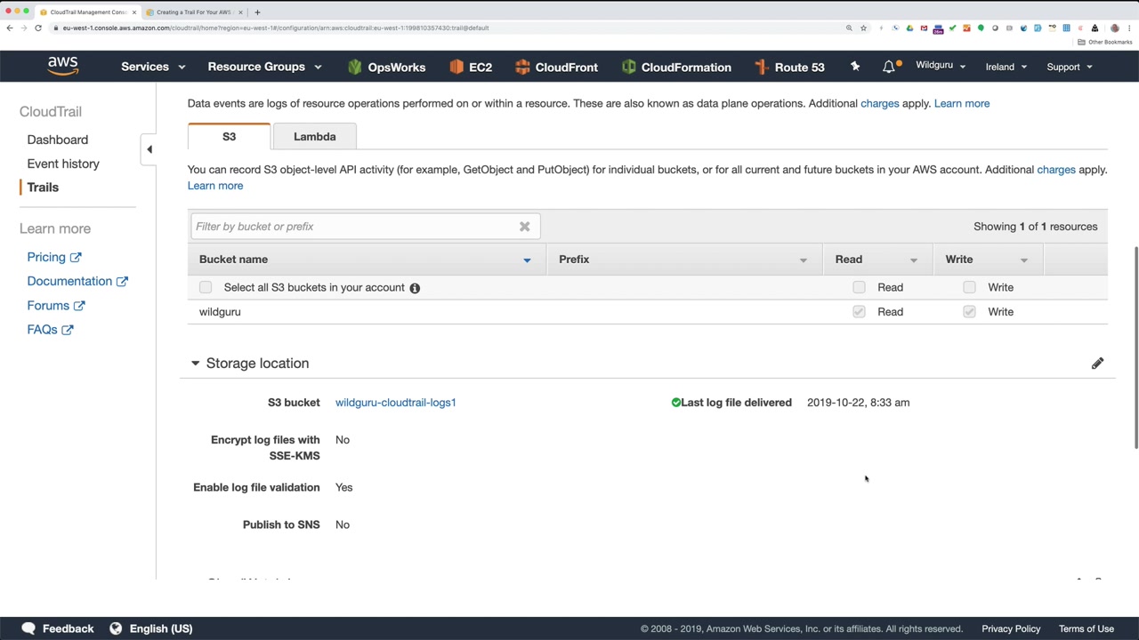The height and width of the screenshot is (640, 1139).
Task: Open the wildguru-cloudtrail-logs1 bucket link
Action: pyautogui.click(x=395, y=403)
